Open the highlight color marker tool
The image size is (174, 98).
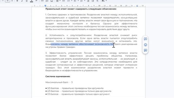pos(36,1)
